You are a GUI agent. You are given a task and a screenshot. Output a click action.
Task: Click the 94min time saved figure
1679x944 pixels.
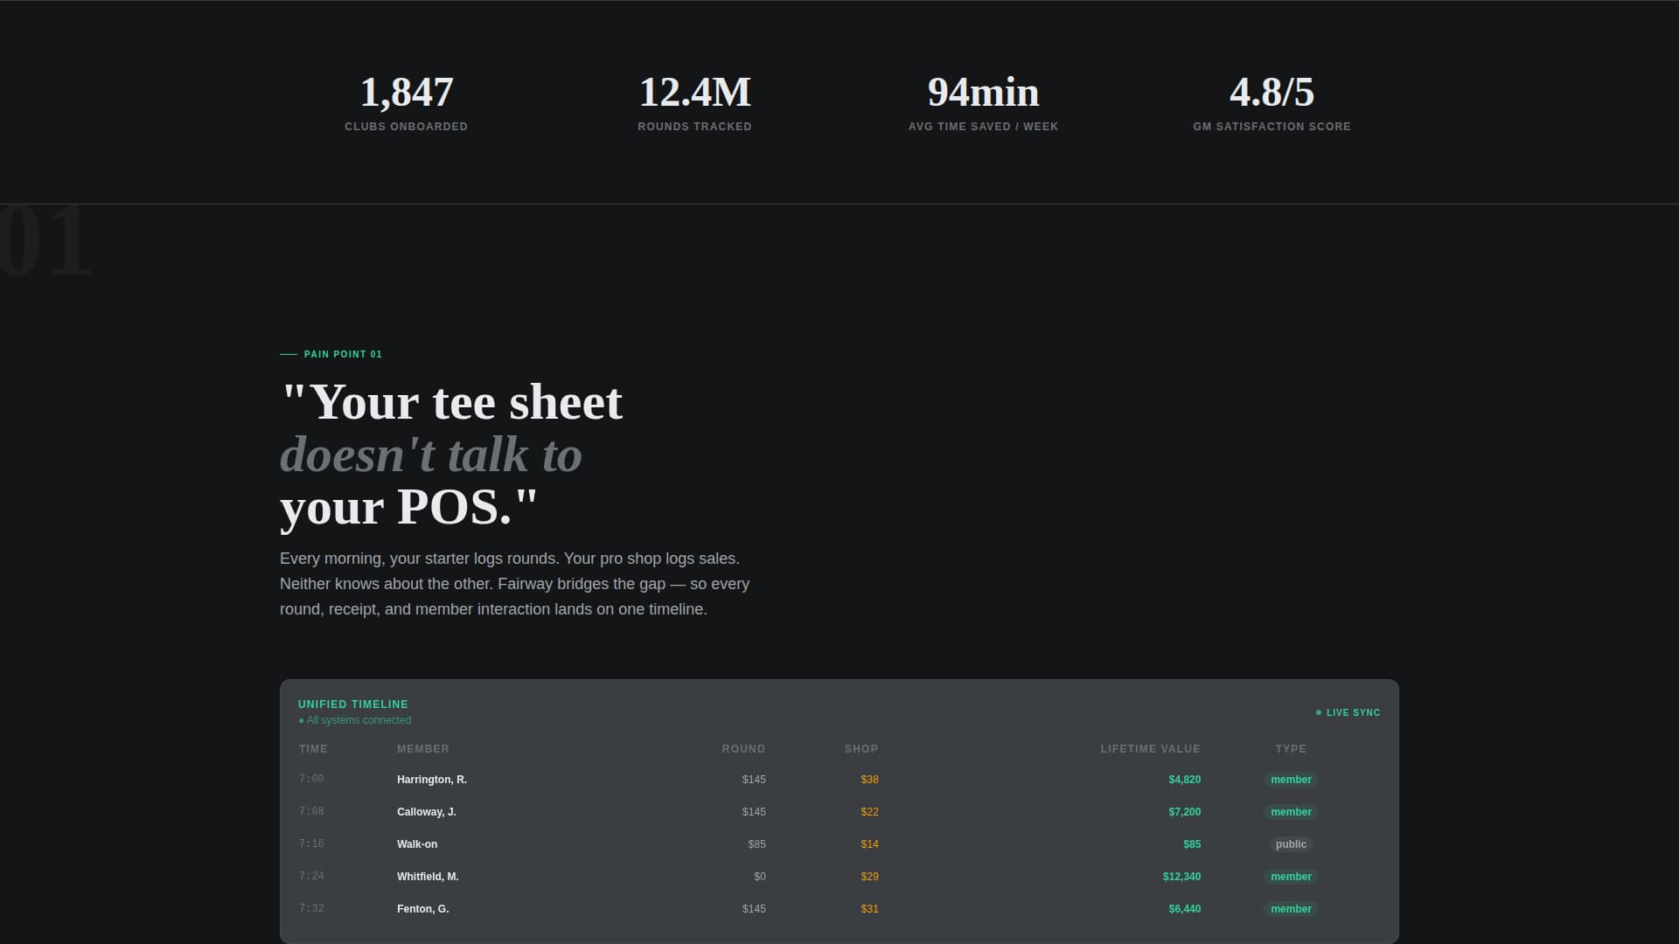point(984,93)
